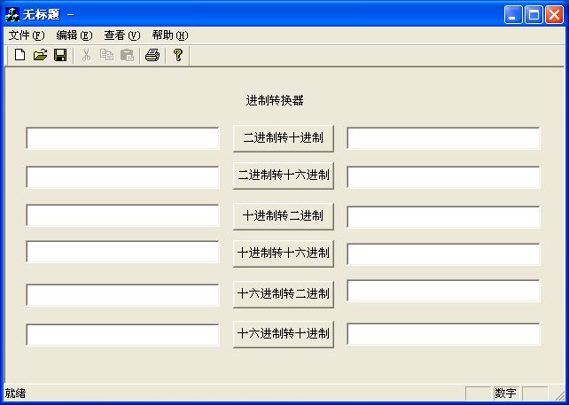This screenshot has width=569, height=405.
Task: Focus input box left of 二进制转十六进制
Action: [122, 177]
